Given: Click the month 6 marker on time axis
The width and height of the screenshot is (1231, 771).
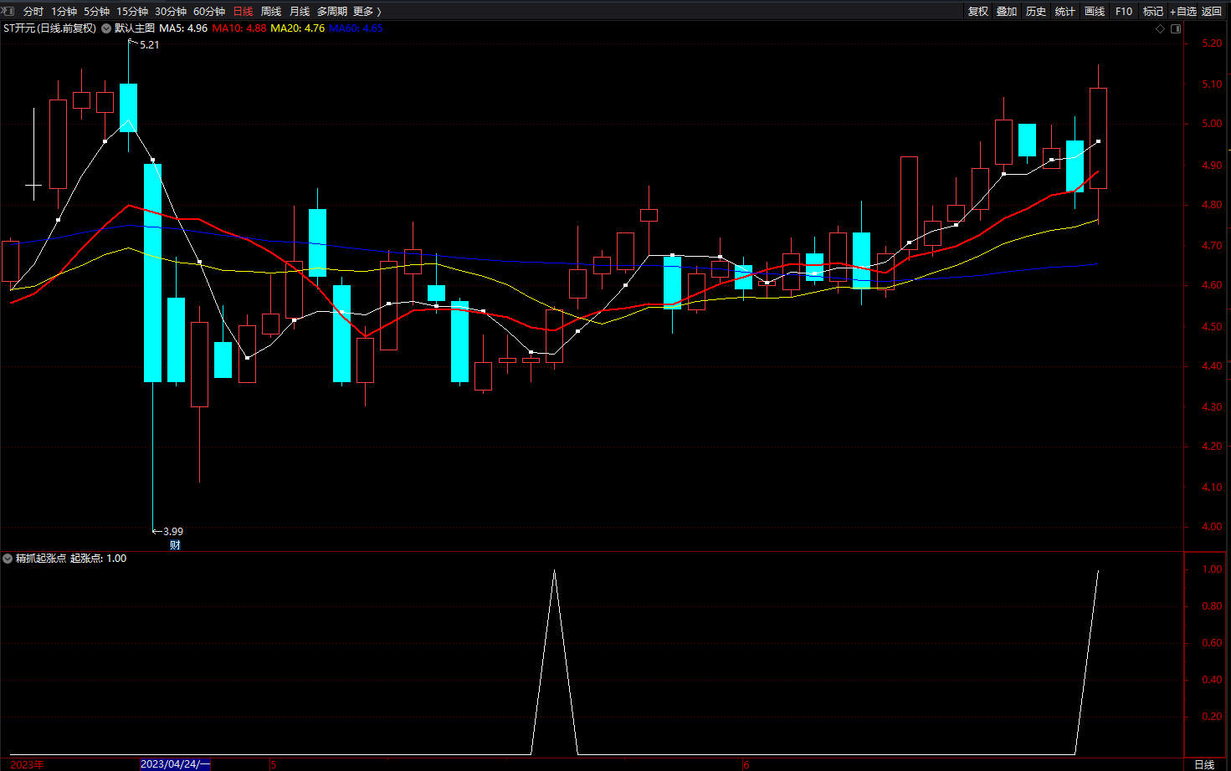Looking at the screenshot, I should click(746, 764).
